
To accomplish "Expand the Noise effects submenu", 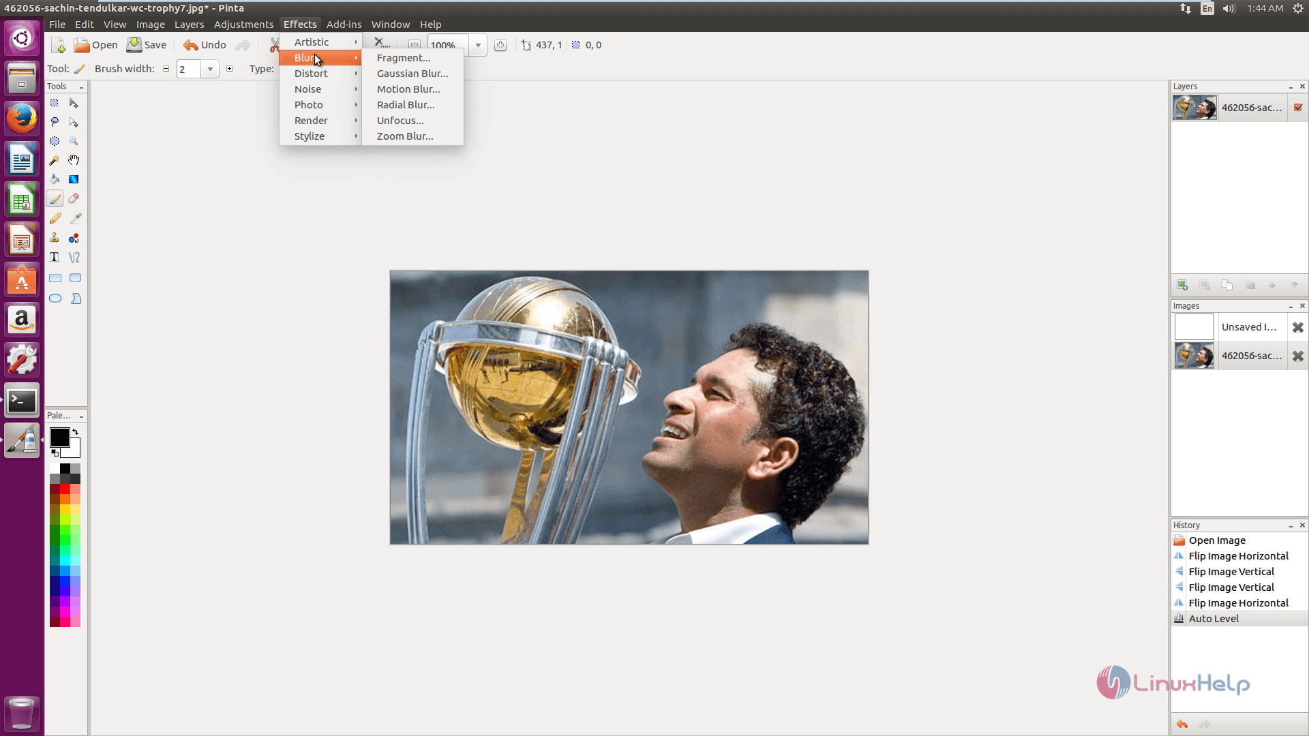I will [x=320, y=89].
